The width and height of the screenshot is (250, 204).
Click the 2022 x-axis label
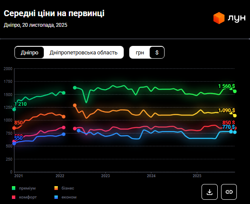(60, 176)
